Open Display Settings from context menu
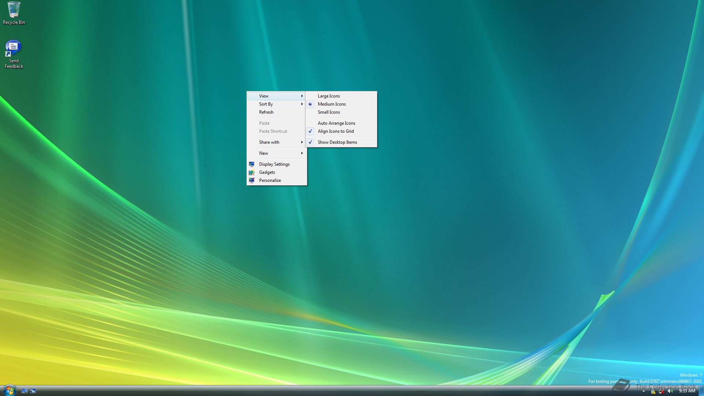Screen dimensions: 704x396 [276, 164]
